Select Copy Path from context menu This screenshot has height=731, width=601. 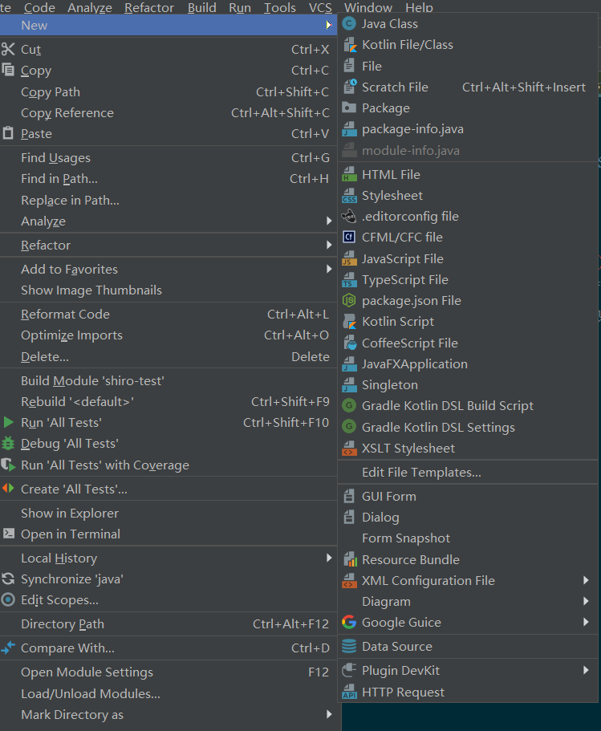[x=169, y=91]
